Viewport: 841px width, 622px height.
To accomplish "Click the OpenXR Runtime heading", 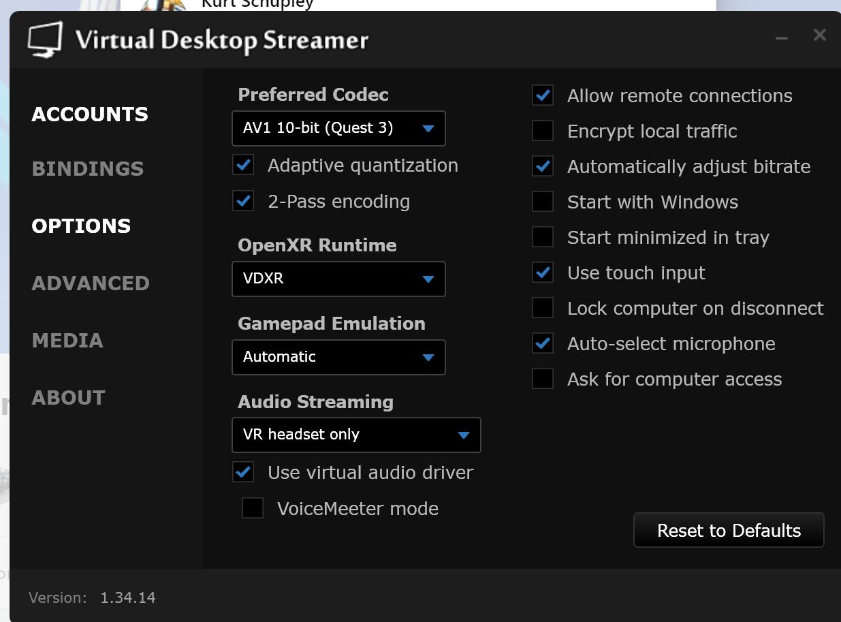I will point(317,245).
